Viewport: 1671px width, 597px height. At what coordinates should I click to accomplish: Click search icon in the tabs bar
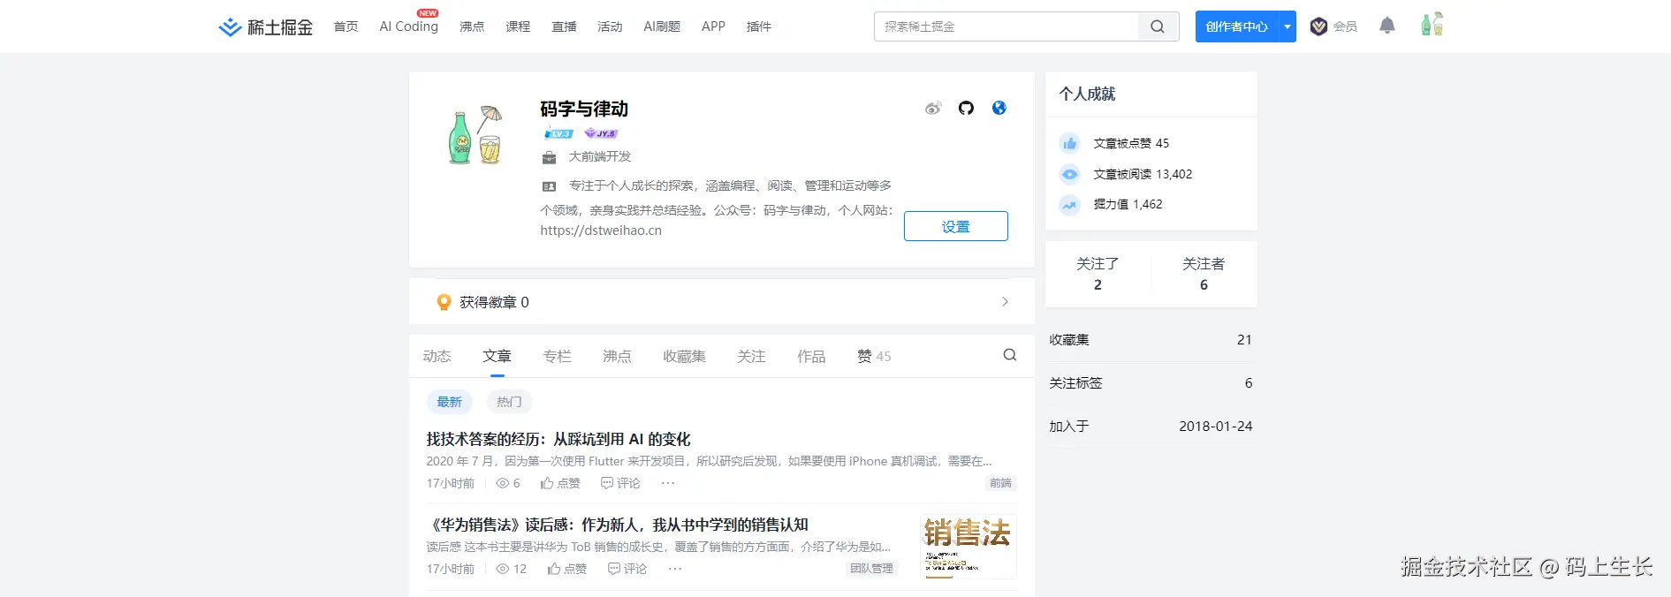(1010, 355)
